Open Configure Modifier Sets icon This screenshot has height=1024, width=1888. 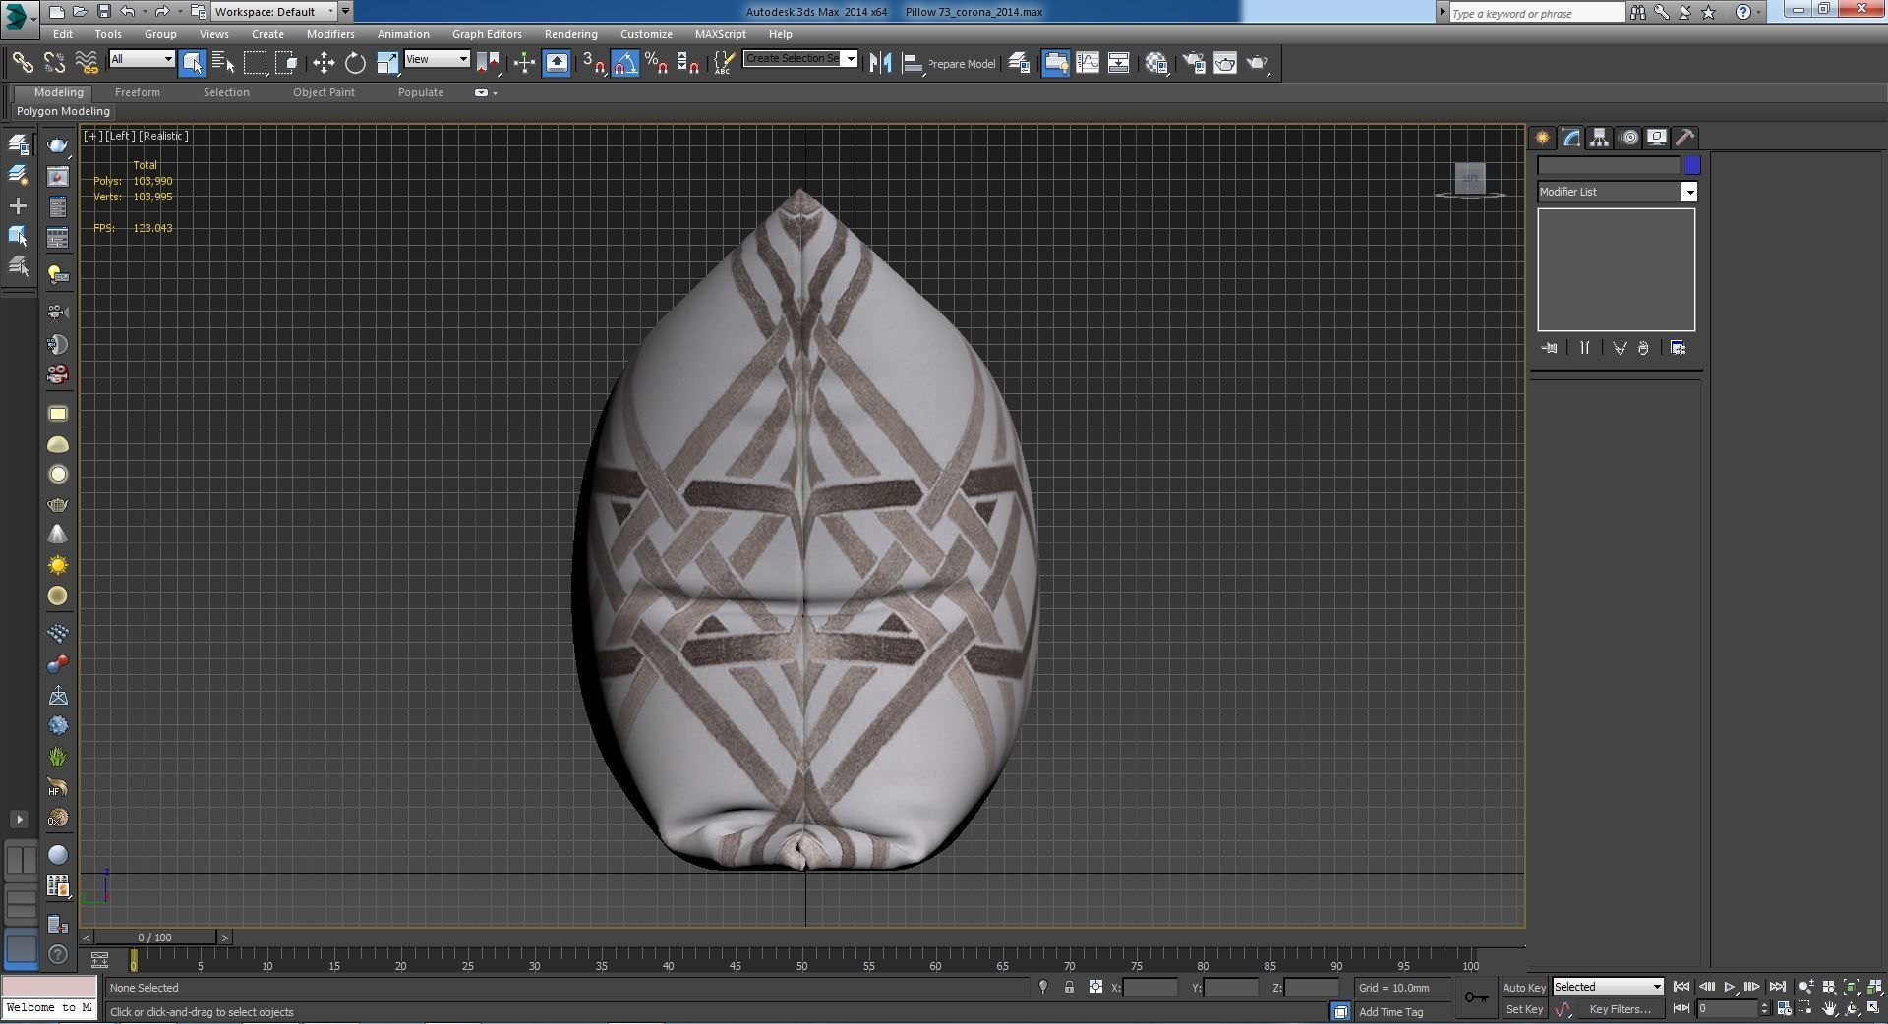1678,348
